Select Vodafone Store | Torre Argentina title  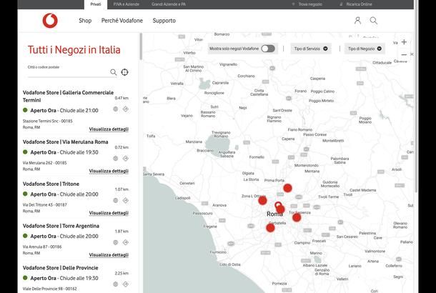pyautogui.click(x=61, y=226)
